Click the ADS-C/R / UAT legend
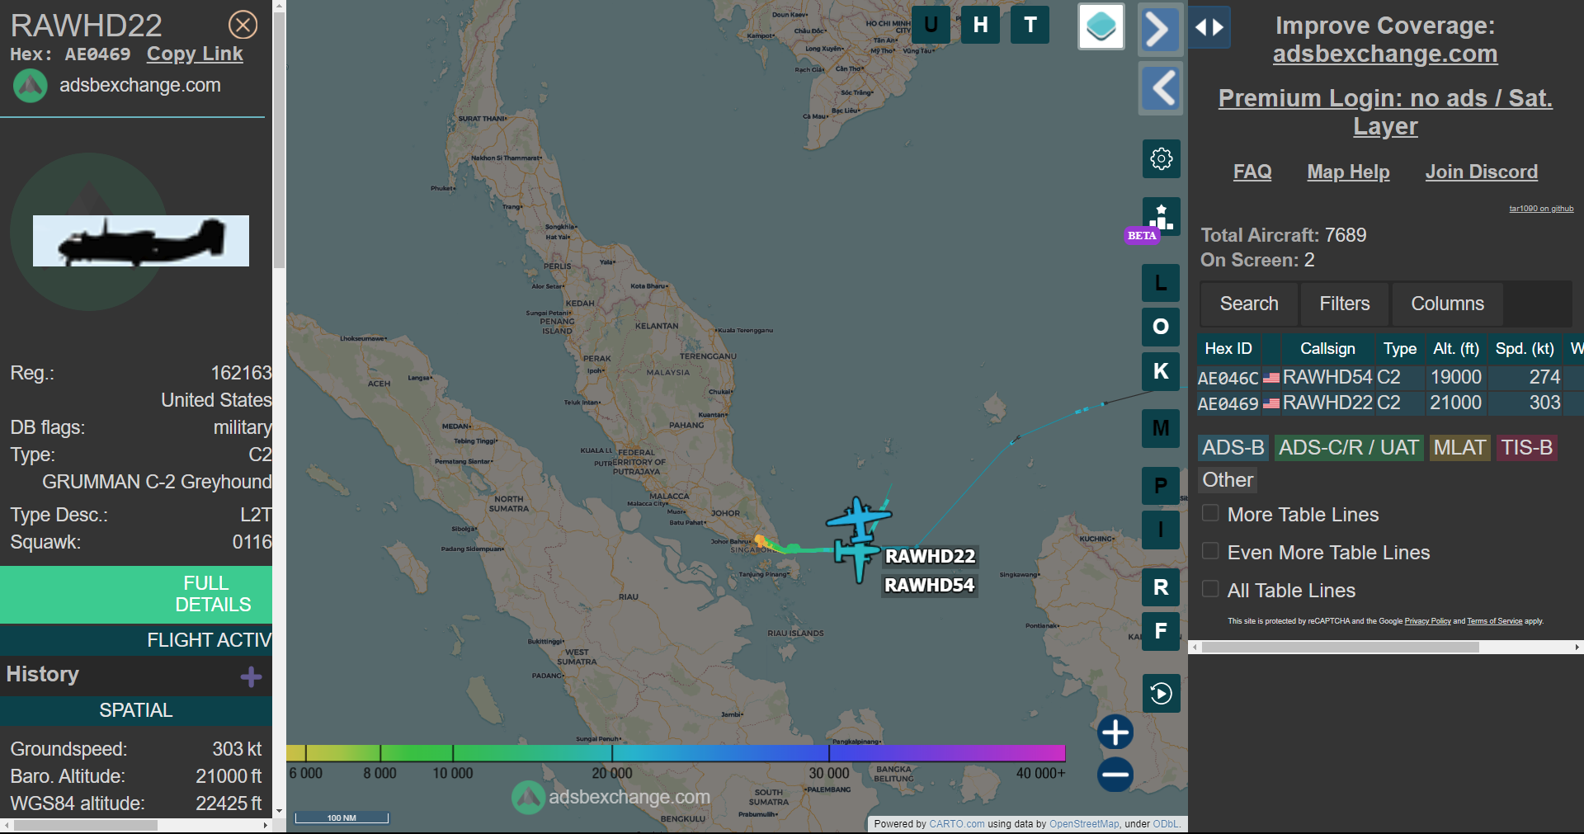 click(1349, 448)
